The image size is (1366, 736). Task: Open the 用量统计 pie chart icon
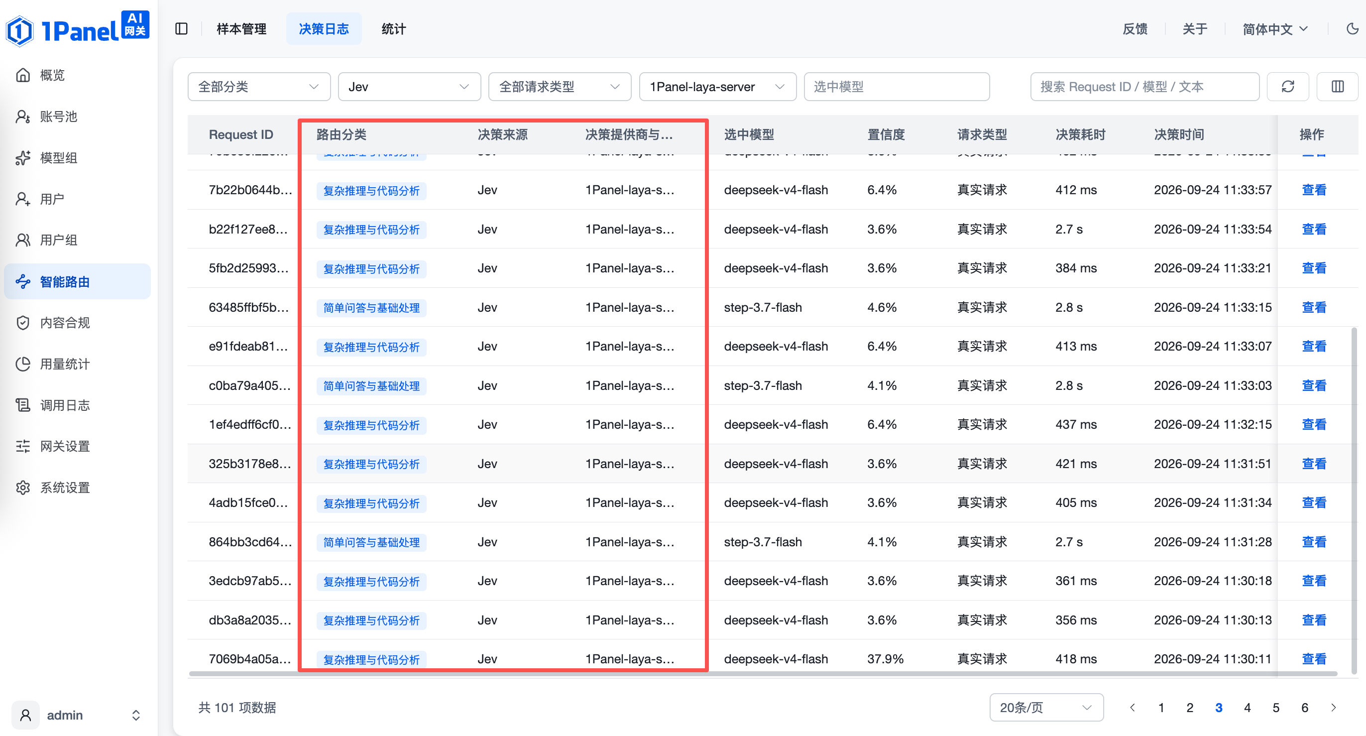(23, 364)
